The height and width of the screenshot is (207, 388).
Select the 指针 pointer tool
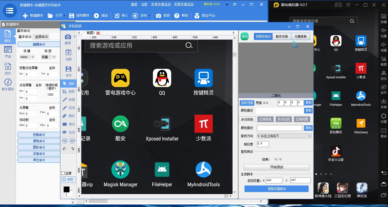pos(68,84)
